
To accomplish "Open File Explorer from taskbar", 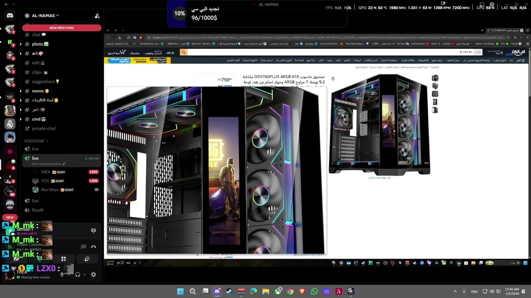I will [265, 291].
